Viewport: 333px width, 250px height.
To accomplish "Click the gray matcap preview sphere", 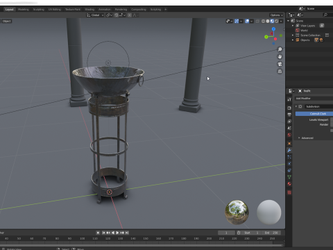I will (269, 212).
